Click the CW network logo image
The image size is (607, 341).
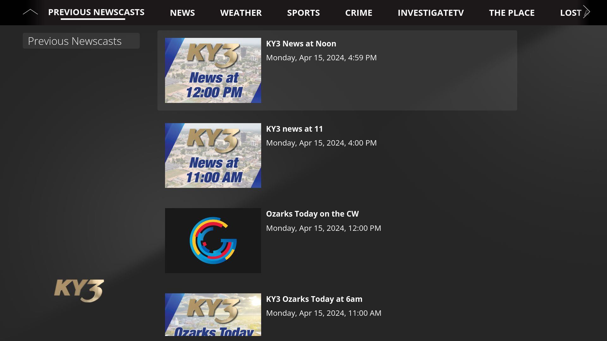click(x=213, y=240)
